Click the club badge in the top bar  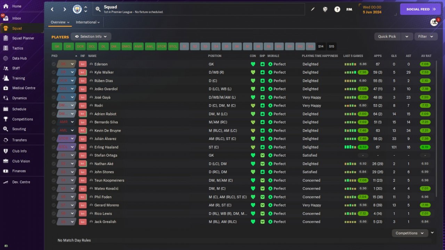77,9
